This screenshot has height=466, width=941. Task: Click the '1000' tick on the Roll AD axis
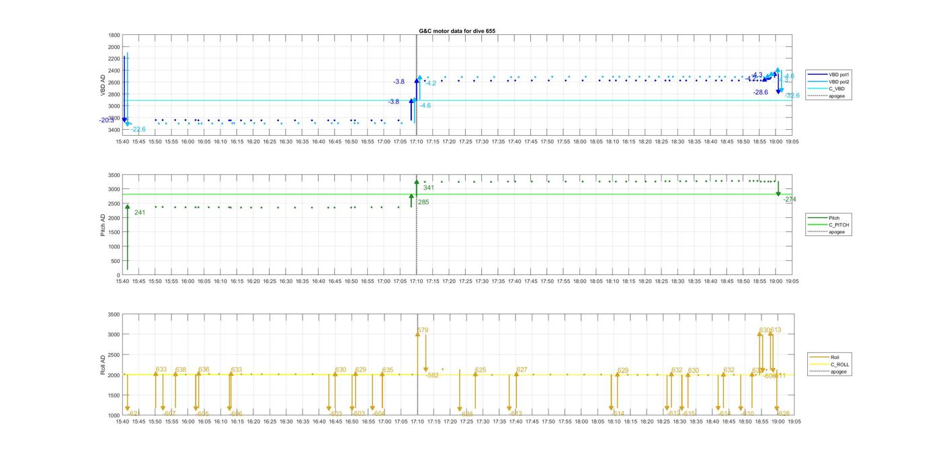click(x=114, y=416)
